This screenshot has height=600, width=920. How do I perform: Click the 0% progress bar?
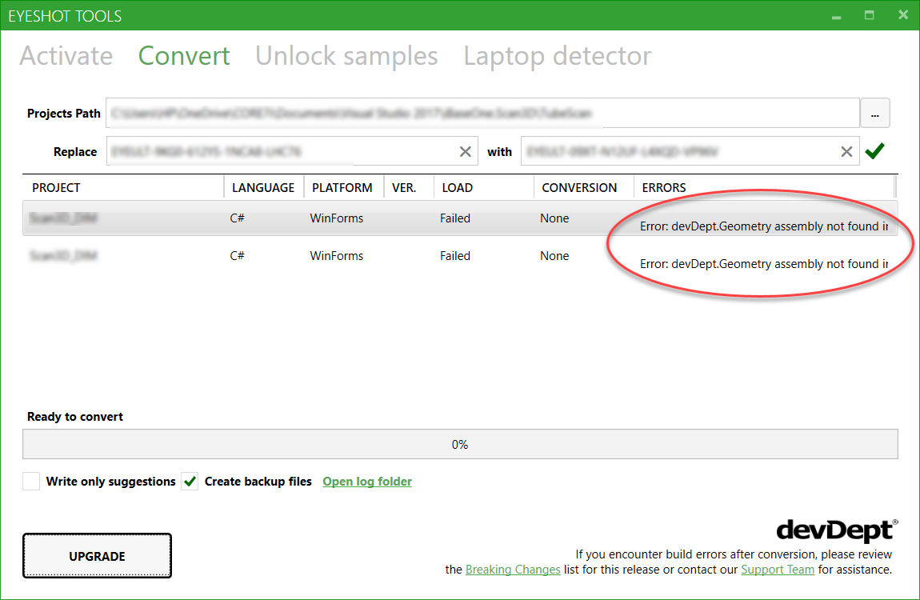click(460, 443)
